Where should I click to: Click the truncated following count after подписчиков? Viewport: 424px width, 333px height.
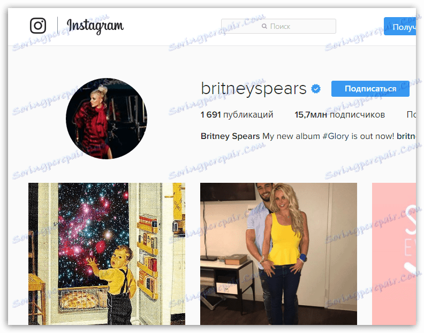pyautogui.click(x=411, y=114)
